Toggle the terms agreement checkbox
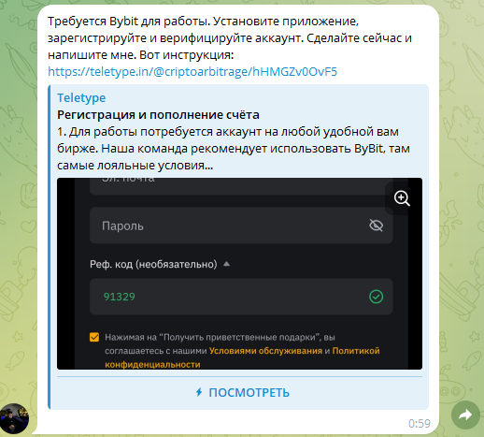 (x=94, y=337)
